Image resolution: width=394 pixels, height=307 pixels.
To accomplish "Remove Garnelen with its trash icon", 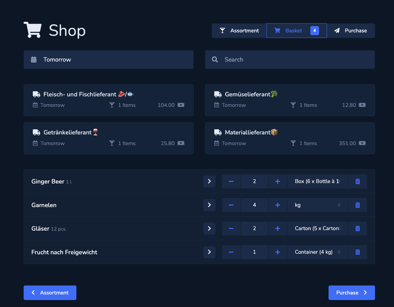I will pos(358,205).
